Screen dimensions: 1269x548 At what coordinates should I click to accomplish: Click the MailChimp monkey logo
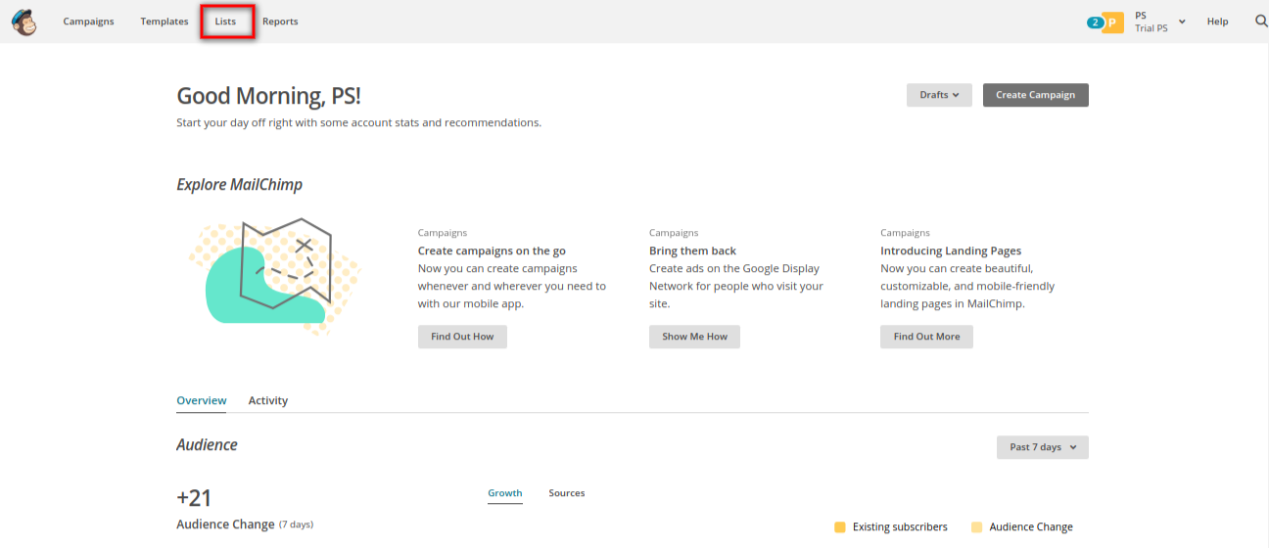[24, 22]
